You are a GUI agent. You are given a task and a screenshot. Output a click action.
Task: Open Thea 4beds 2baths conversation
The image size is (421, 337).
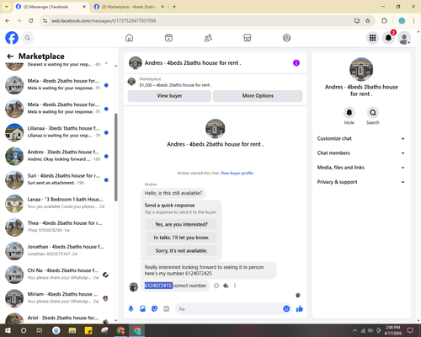[x=57, y=227]
